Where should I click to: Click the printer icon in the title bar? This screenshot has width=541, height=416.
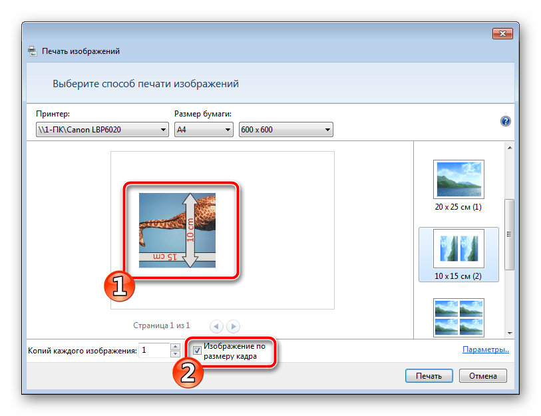(x=33, y=51)
